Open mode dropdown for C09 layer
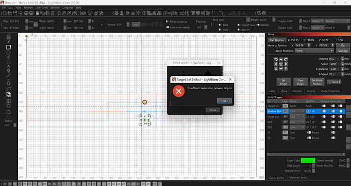The width and height of the screenshot is (351, 186). pyautogui.click(x=297, y=122)
